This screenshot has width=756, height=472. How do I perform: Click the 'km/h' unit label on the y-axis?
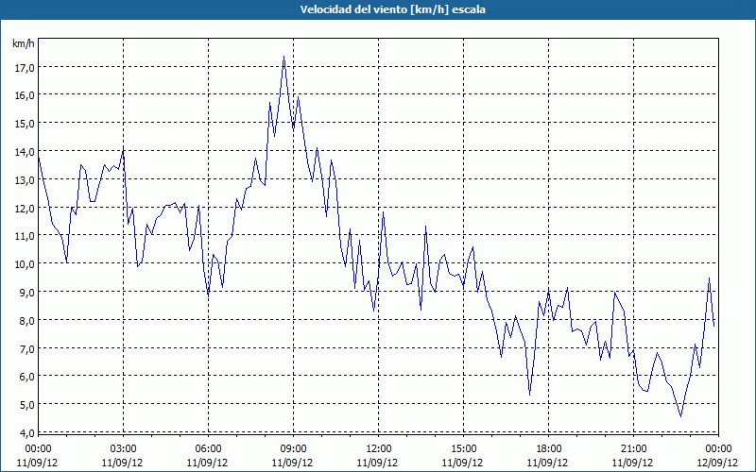click(x=24, y=43)
